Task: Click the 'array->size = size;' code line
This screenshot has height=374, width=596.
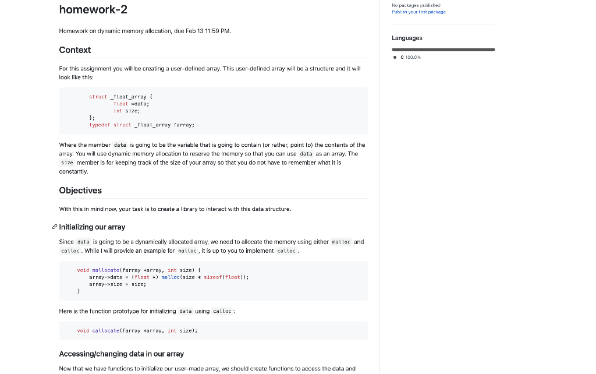Action: point(118,284)
